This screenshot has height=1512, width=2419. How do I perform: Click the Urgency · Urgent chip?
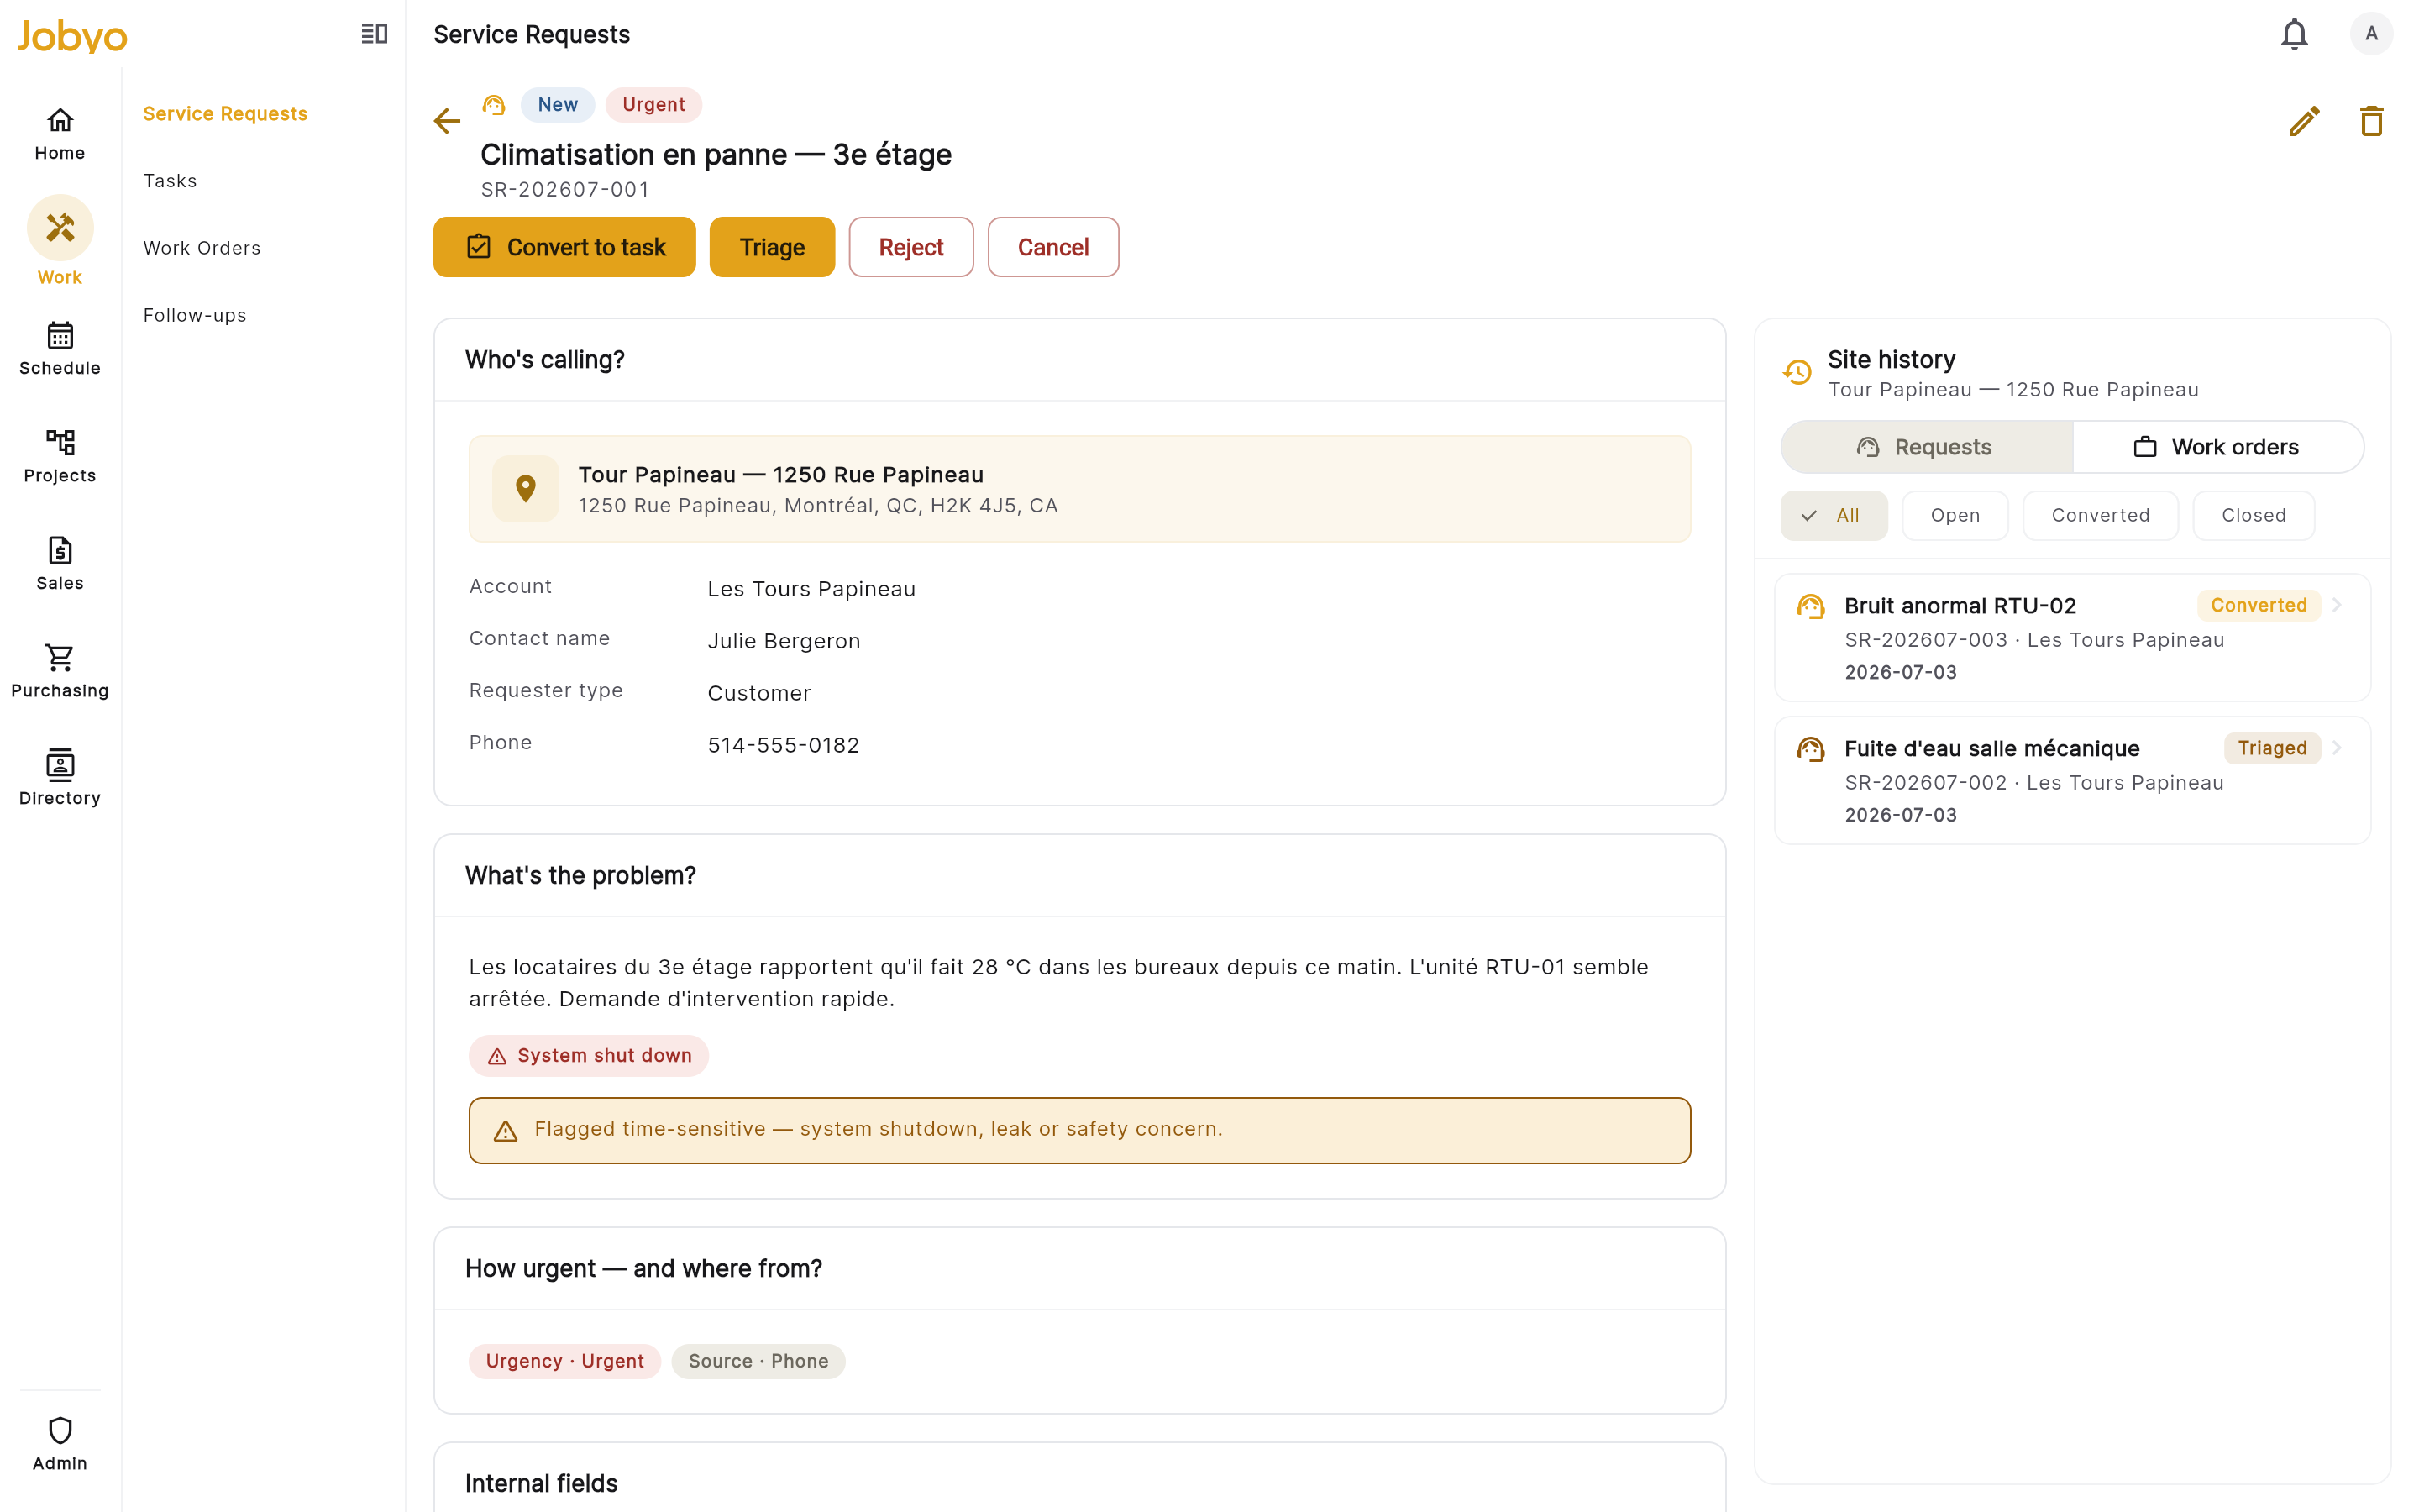(x=564, y=1361)
